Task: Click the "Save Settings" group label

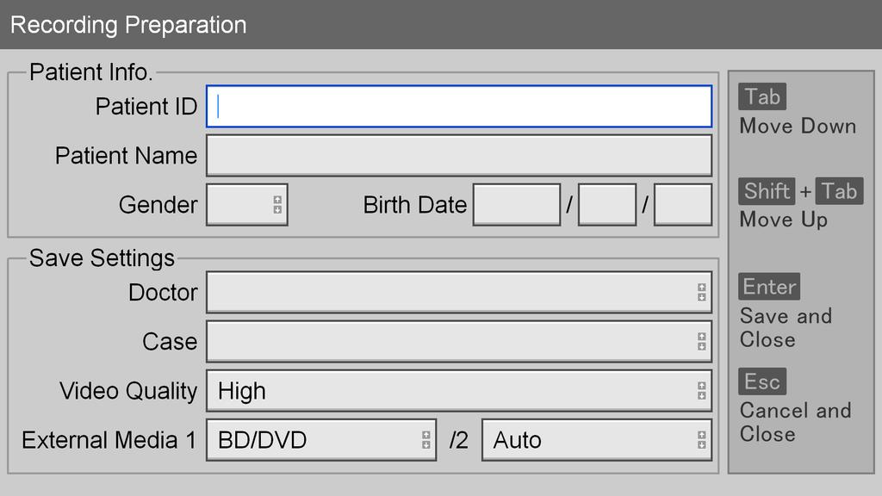Action: [102, 258]
